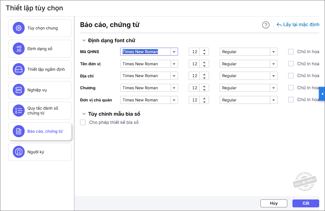325x211 pixels.
Task: Increase the Mã QHNS font size
Action: [x=204, y=50]
